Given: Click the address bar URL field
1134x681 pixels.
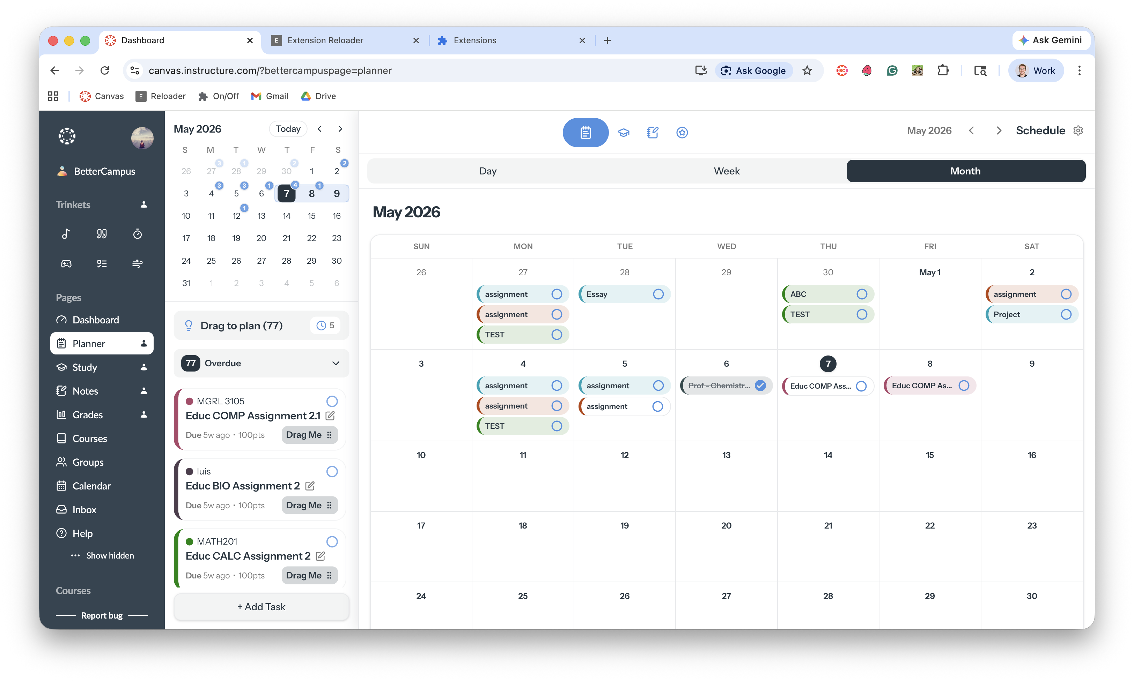Looking at the screenshot, I should click(413, 71).
